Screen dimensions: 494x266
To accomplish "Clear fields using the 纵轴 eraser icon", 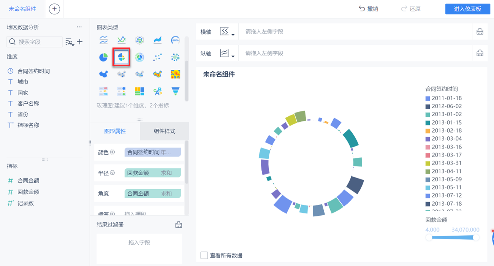I will click(480, 53).
